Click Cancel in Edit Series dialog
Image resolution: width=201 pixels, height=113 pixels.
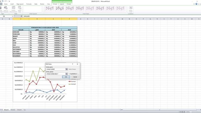[75, 77]
